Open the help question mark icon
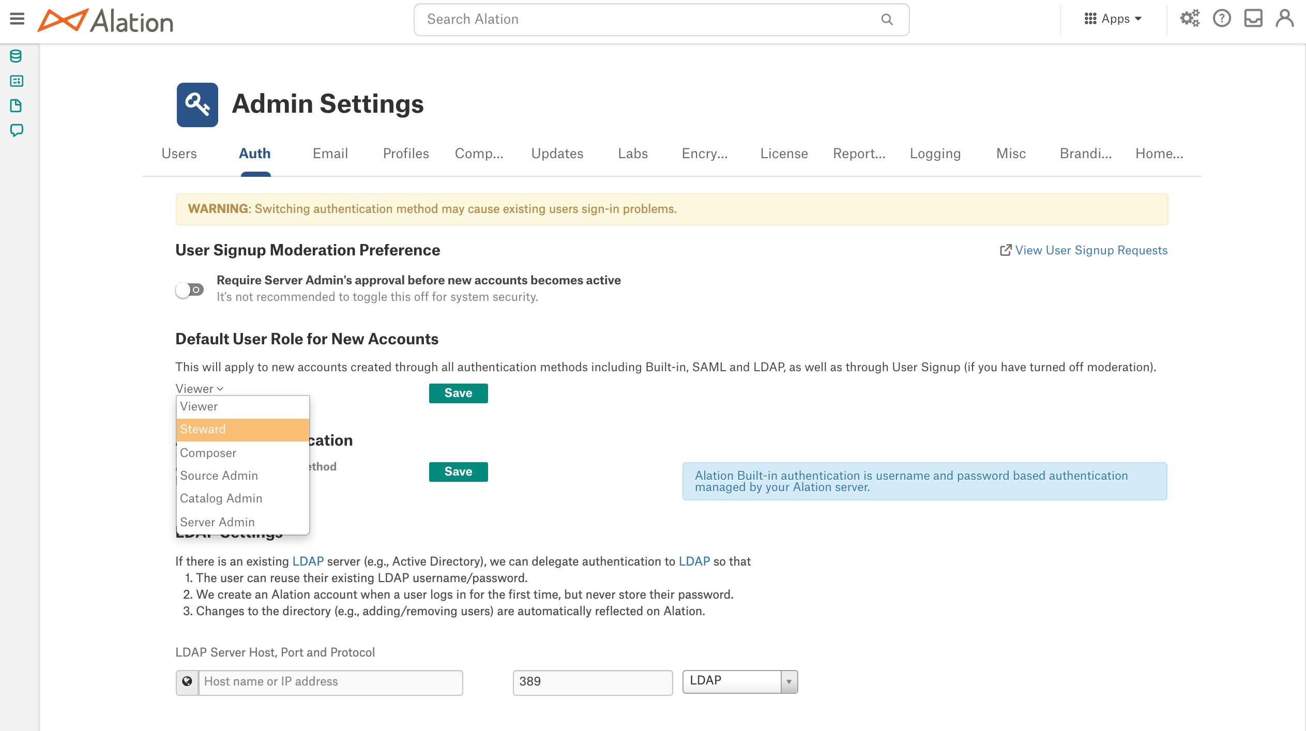1306x731 pixels. pyautogui.click(x=1222, y=19)
